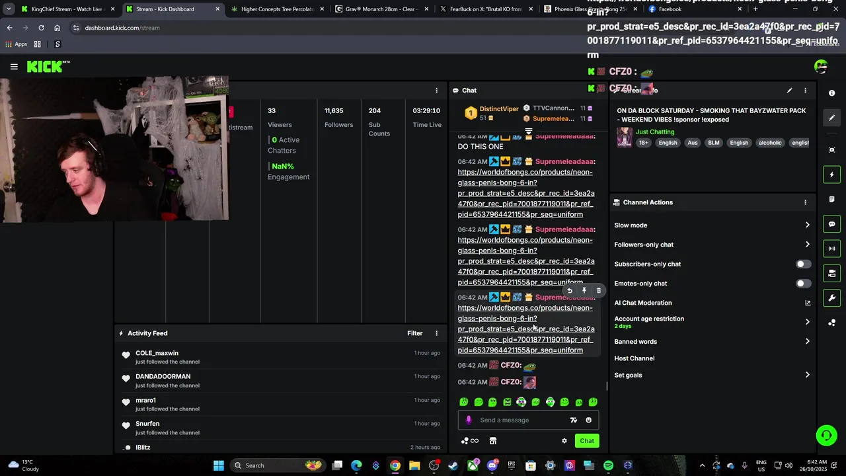The height and width of the screenshot is (476, 846).
Task: Delete hovered chat message with trash icon
Action: [x=599, y=290]
